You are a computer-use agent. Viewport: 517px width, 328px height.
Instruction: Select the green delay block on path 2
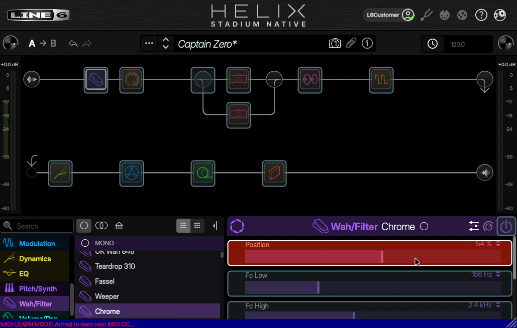203,174
